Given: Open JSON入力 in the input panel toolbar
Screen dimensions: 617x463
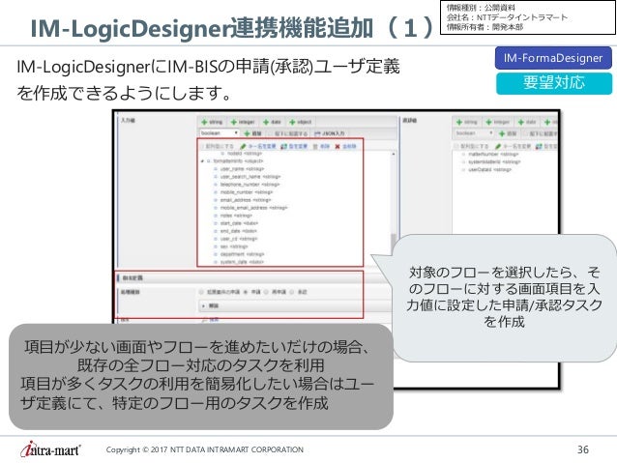Looking at the screenshot, I should (x=330, y=133).
